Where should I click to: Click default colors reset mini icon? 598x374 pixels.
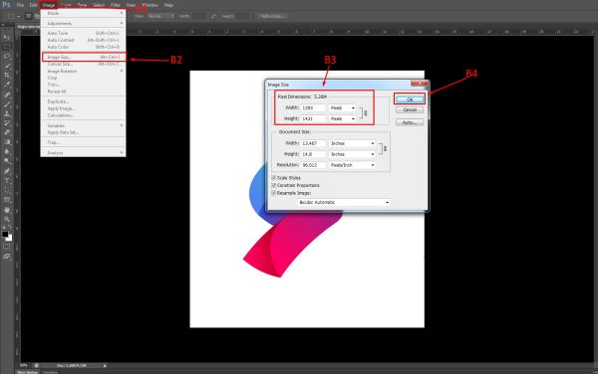tap(3, 228)
